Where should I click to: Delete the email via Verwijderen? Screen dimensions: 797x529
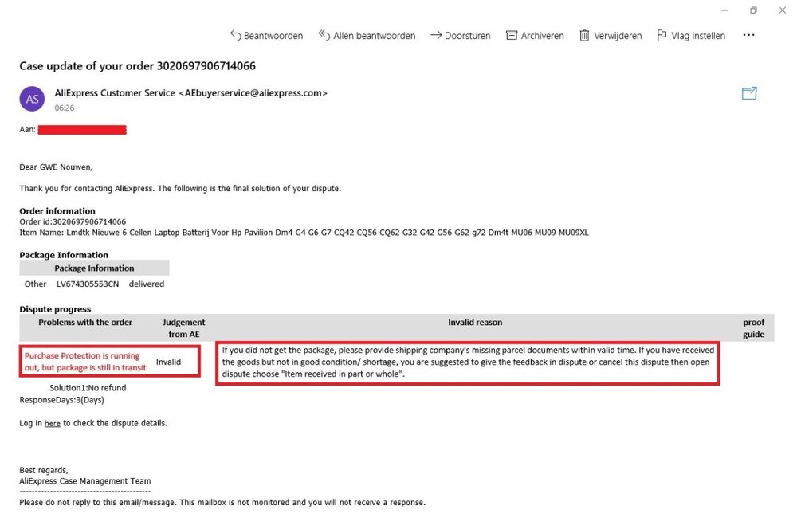(x=610, y=36)
